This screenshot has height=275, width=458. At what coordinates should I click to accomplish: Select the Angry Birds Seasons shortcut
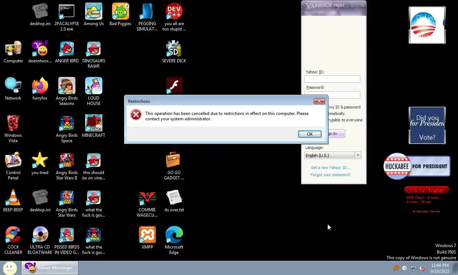coord(67,92)
